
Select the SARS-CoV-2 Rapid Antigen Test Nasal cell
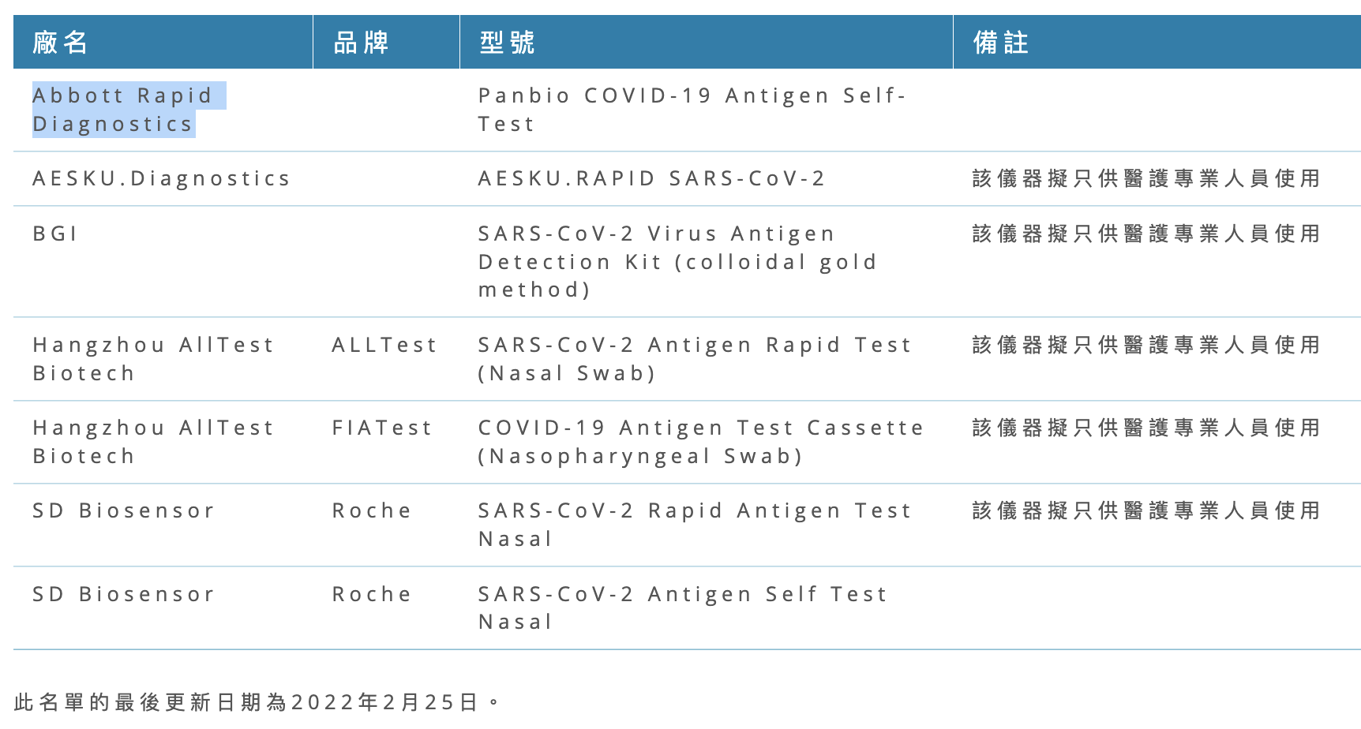(x=695, y=525)
